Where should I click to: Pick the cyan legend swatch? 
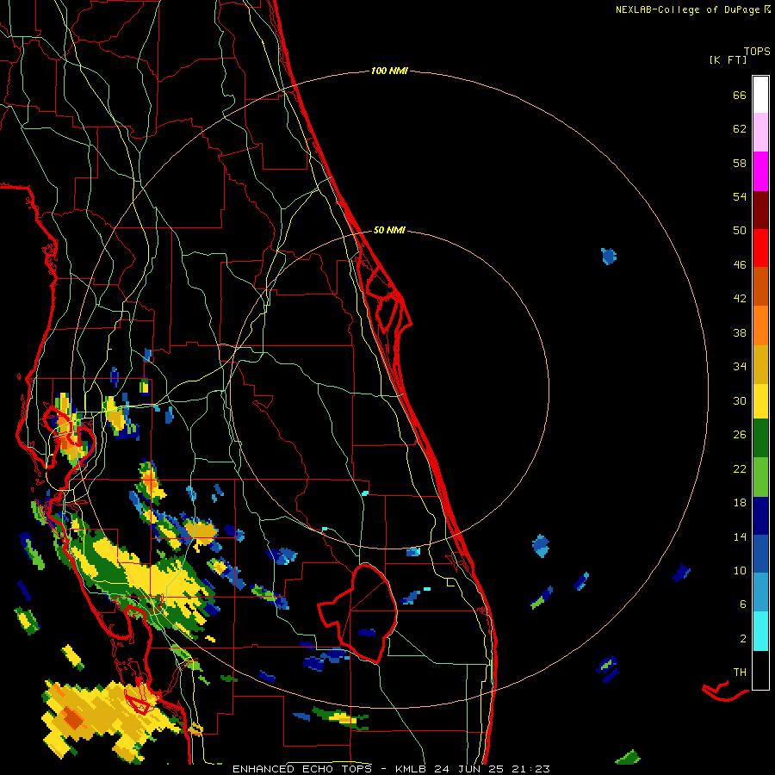(760, 631)
